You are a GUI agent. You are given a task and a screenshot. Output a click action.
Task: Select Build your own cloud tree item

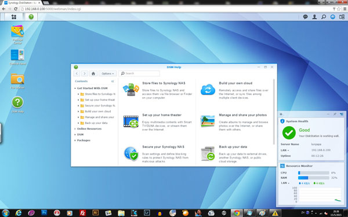coord(98,111)
